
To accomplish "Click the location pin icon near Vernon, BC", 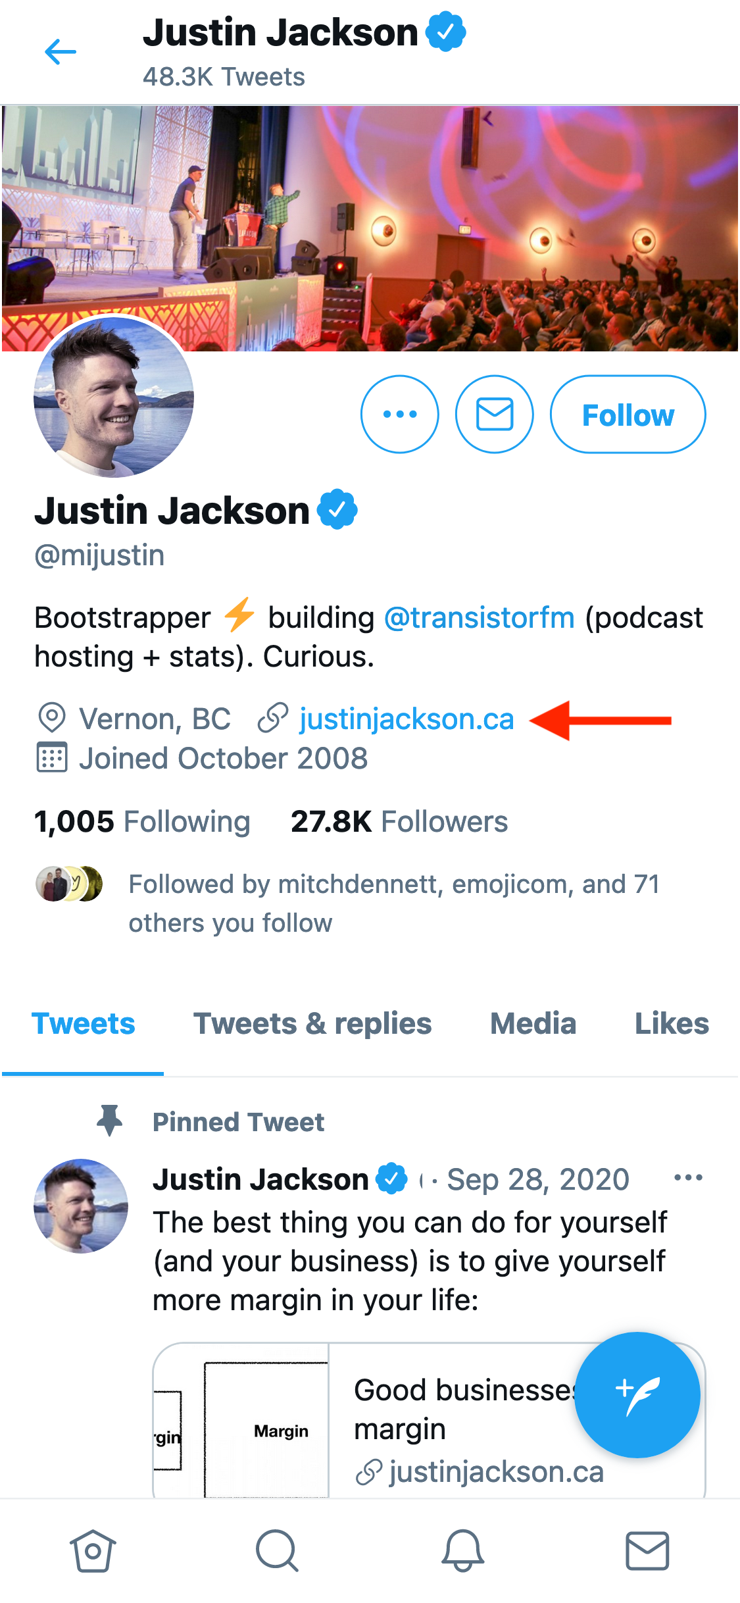I will click(53, 719).
